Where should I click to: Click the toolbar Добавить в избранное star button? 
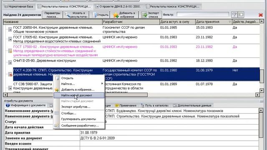[124, 15]
